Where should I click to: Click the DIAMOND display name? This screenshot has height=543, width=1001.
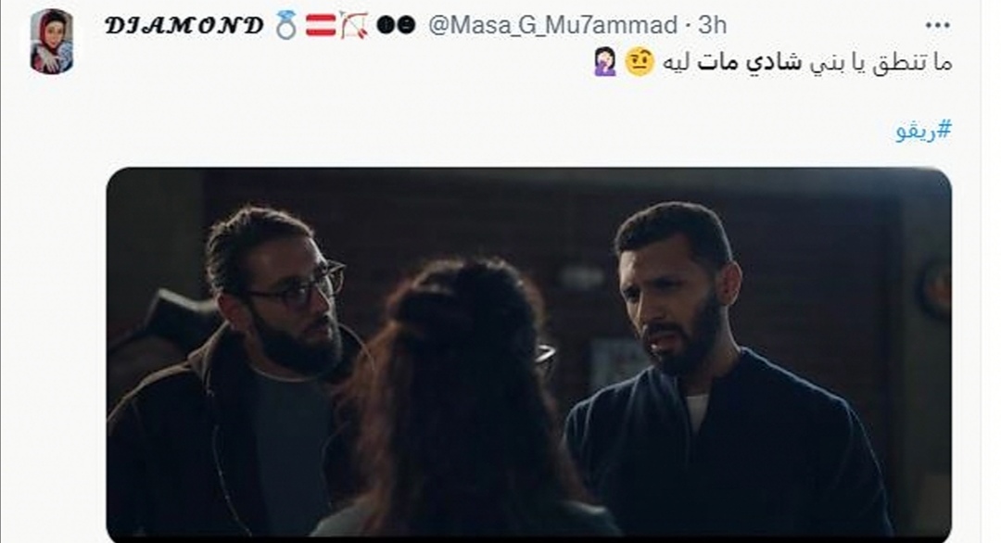point(184,26)
